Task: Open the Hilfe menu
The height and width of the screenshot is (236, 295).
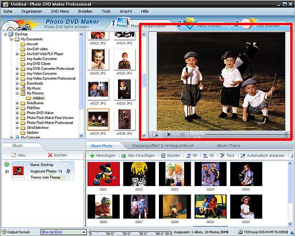Action: [145, 11]
